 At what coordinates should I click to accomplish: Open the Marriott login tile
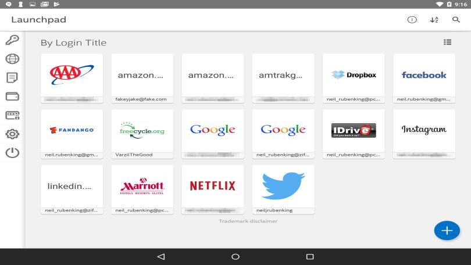[x=142, y=189]
